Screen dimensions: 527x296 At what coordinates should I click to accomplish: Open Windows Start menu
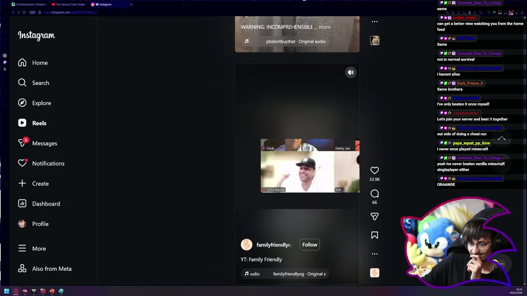[x=7, y=291]
